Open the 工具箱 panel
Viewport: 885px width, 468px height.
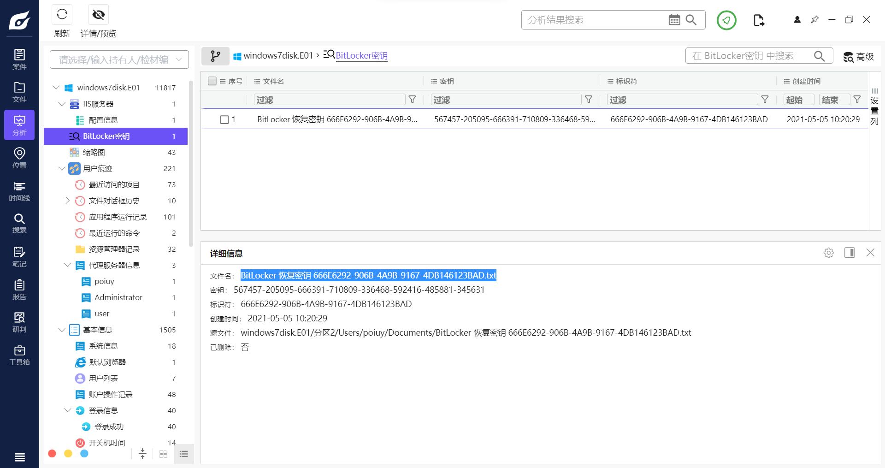point(19,354)
